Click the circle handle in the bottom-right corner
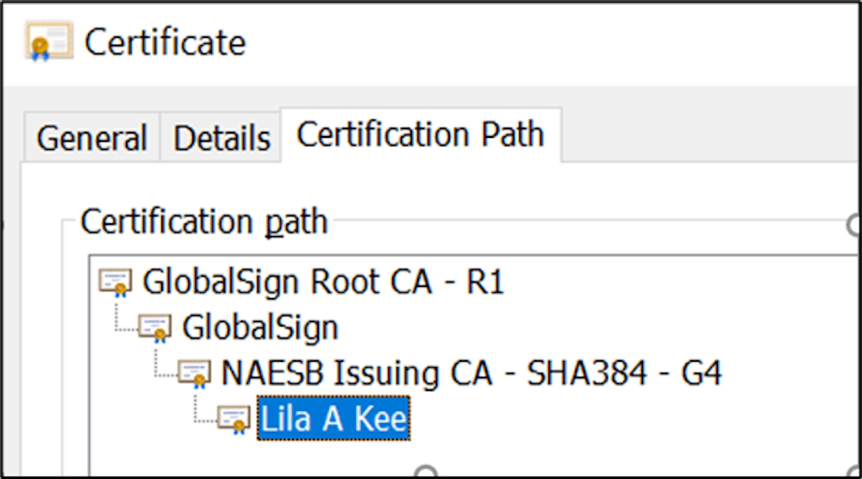Screen dimensions: 862x479 pos(856,472)
